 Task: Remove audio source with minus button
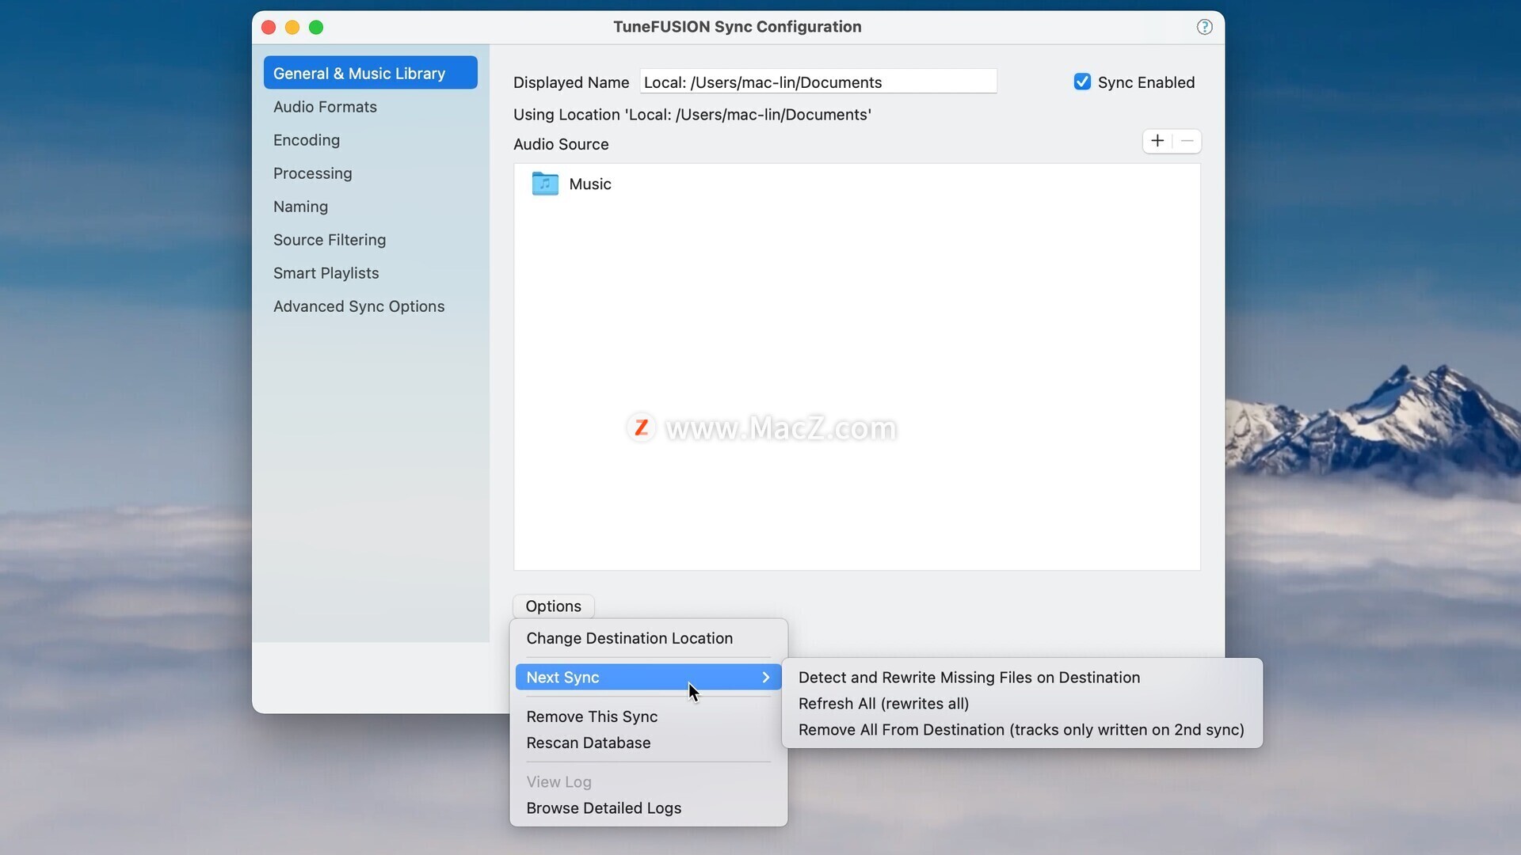1187,141
